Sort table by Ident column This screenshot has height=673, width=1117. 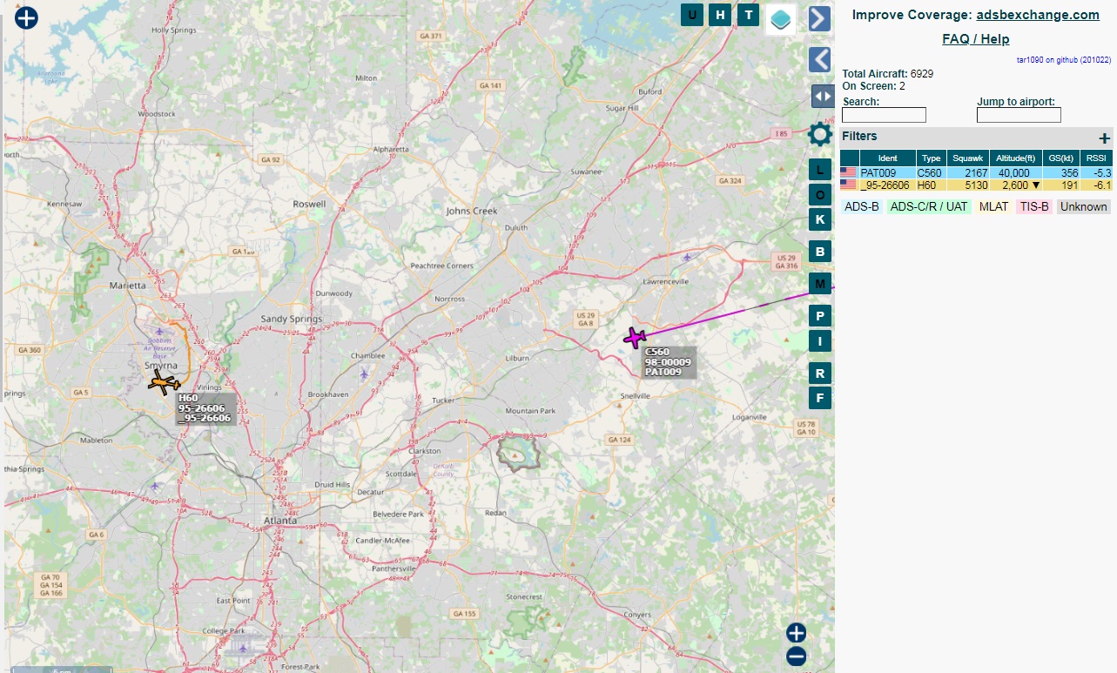click(887, 158)
